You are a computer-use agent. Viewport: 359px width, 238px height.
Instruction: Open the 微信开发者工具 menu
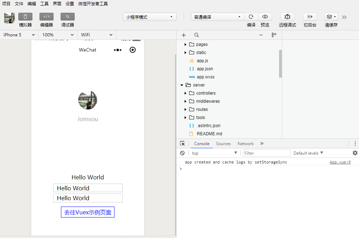click(x=93, y=4)
